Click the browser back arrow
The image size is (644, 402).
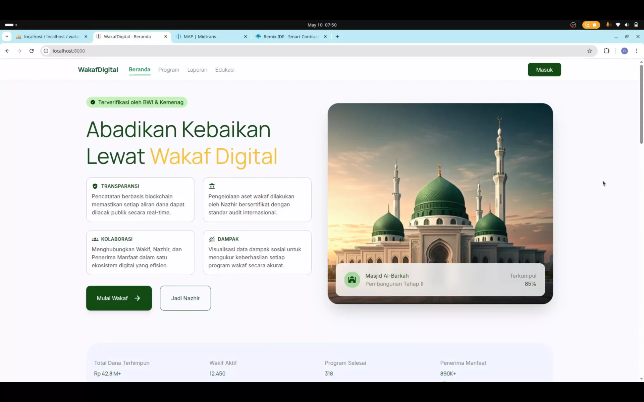7,51
